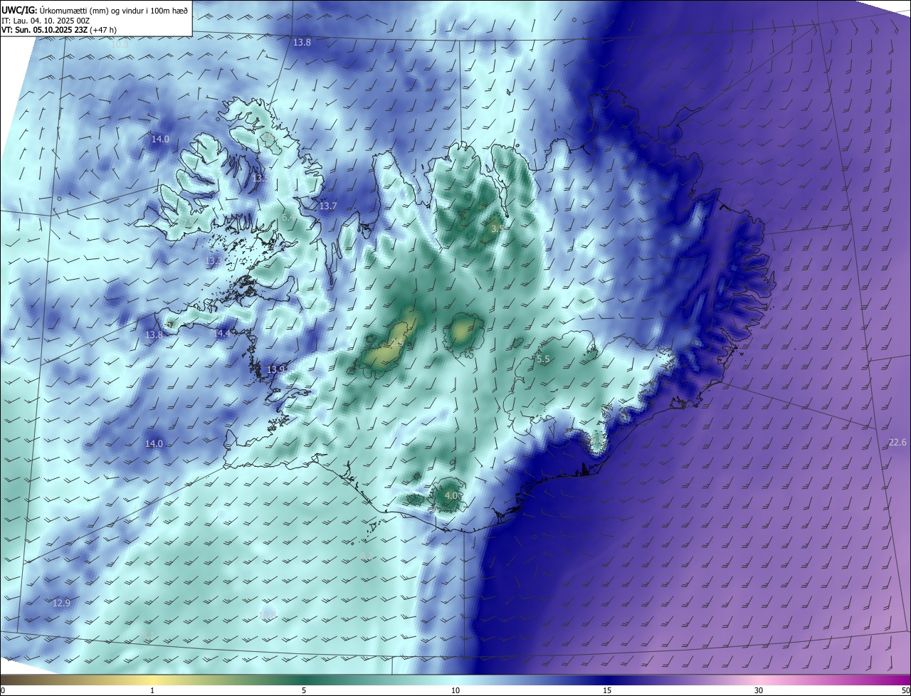Click the '15' tick on the color scale
The image size is (911, 696).
click(x=607, y=690)
